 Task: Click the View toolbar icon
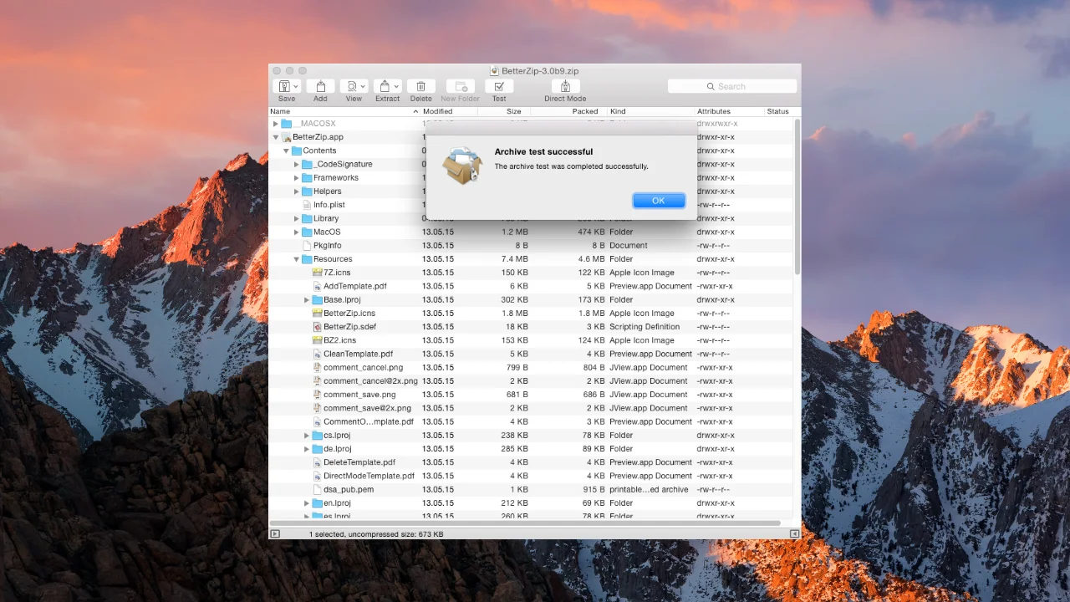pos(352,86)
